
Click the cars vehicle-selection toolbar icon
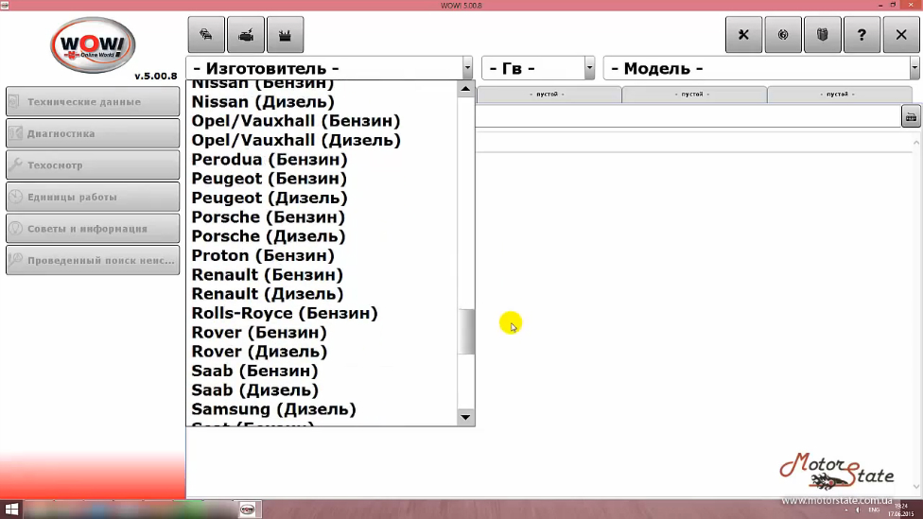pyautogui.click(x=206, y=35)
